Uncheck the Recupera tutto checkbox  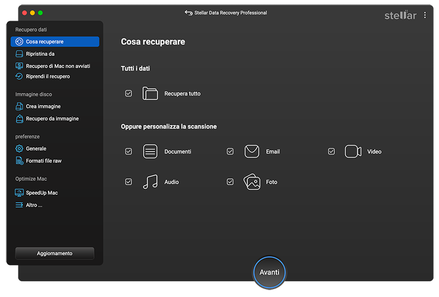click(128, 93)
